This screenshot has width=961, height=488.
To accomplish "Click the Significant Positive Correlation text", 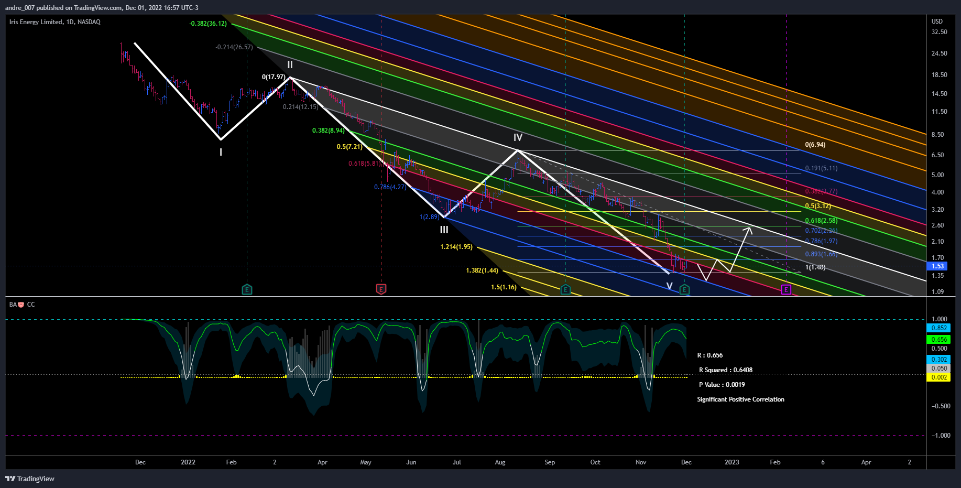I will (x=741, y=399).
